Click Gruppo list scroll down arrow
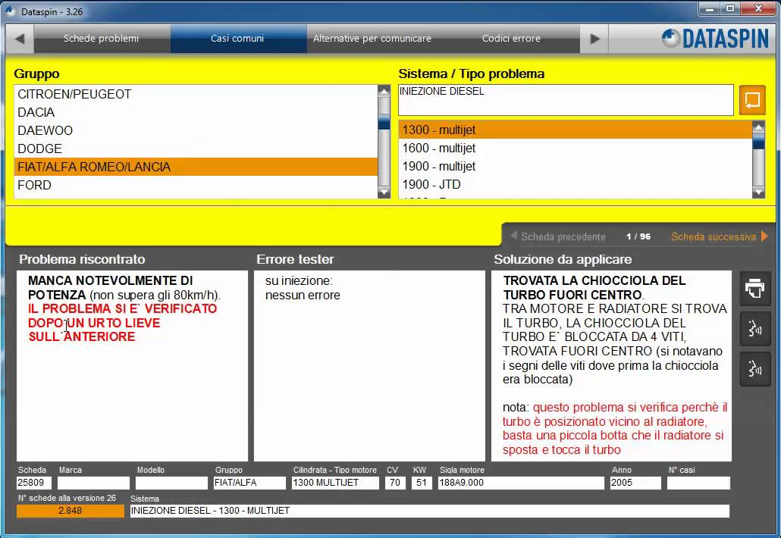781x538 pixels. (384, 192)
